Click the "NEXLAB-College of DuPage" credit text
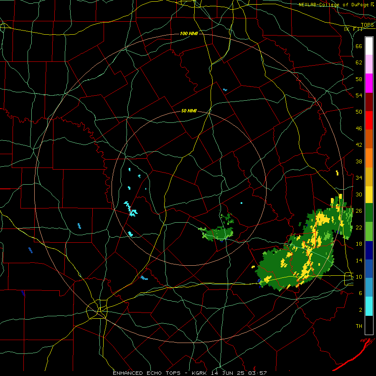Viewport: 376px width, 376px height. click(x=334, y=5)
